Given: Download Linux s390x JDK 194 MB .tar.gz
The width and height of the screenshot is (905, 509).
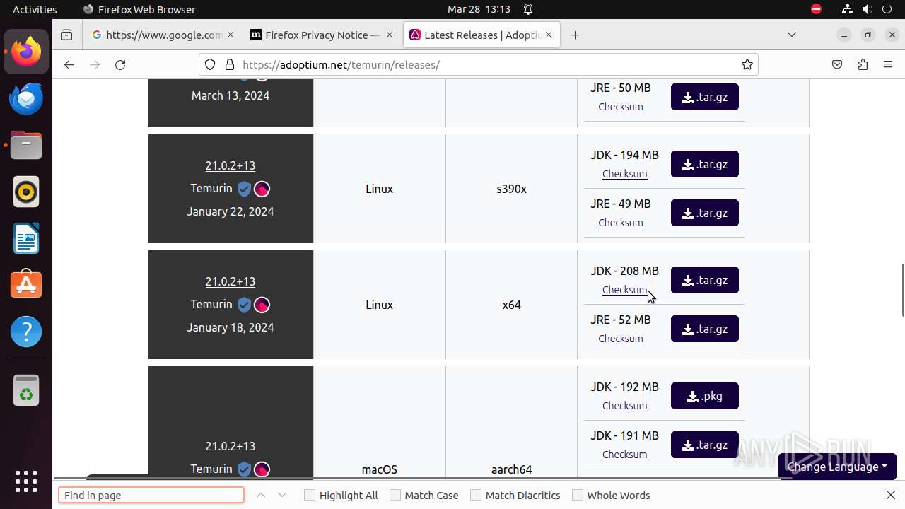Looking at the screenshot, I should click(705, 164).
